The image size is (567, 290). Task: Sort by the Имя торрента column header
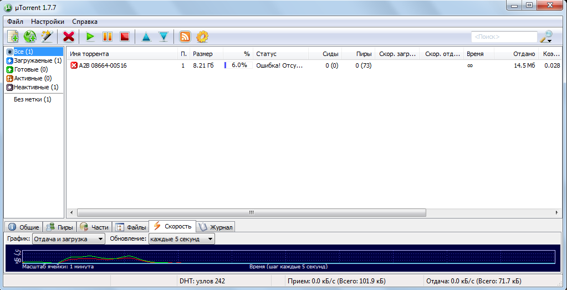122,54
